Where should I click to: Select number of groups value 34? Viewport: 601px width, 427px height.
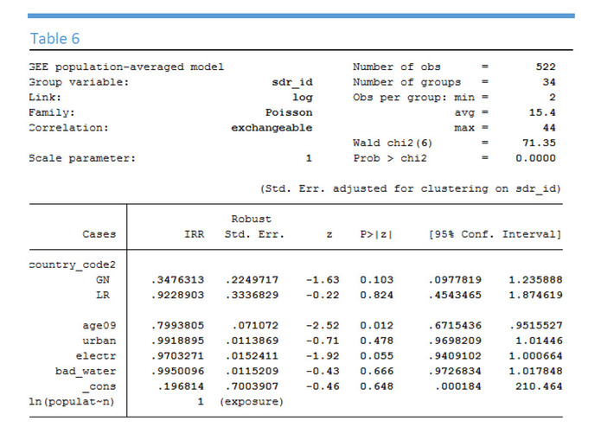[x=549, y=82]
